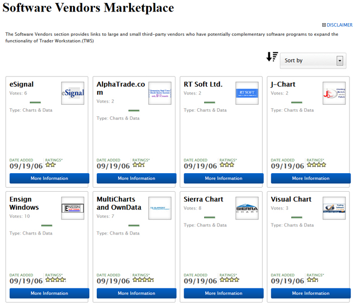Click the star rating on AlphaTrade.com card

(139, 165)
